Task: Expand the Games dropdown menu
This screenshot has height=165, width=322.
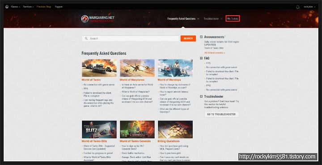Action: pyautogui.click(x=16, y=7)
